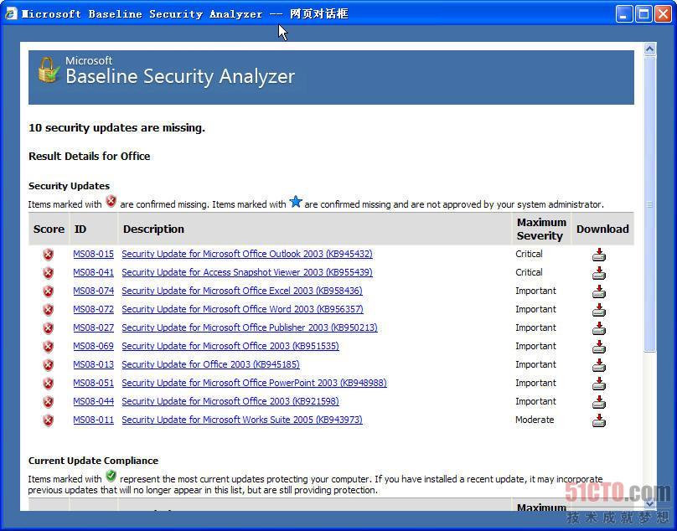
Task: Click the Score column header
Action: point(49,229)
